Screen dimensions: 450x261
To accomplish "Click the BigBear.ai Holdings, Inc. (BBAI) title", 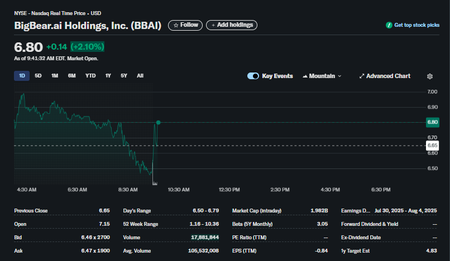I will pos(88,26).
